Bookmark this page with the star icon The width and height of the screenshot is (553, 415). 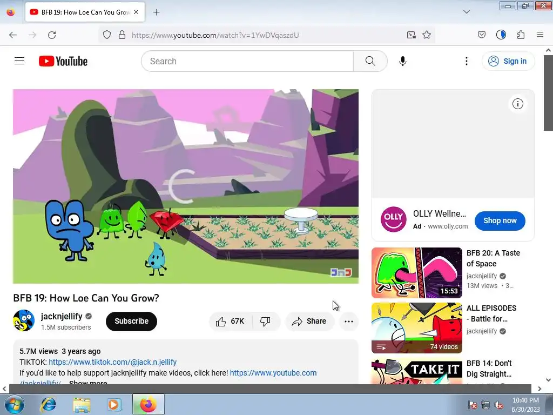[427, 35]
